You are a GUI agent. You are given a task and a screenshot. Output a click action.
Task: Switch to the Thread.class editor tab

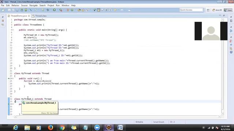tap(39, 16)
